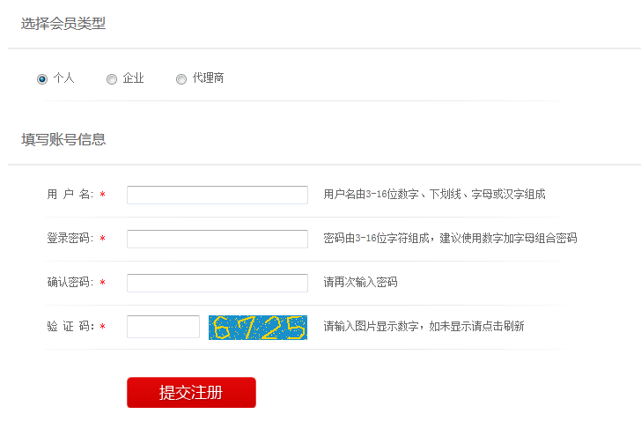Screen dimensions: 641x436
Task: Click the 确认密码 input field
Action: (217, 283)
